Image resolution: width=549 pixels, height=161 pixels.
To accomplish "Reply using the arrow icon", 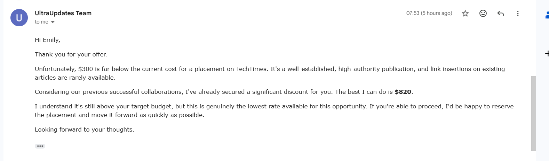I will [500, 14].
